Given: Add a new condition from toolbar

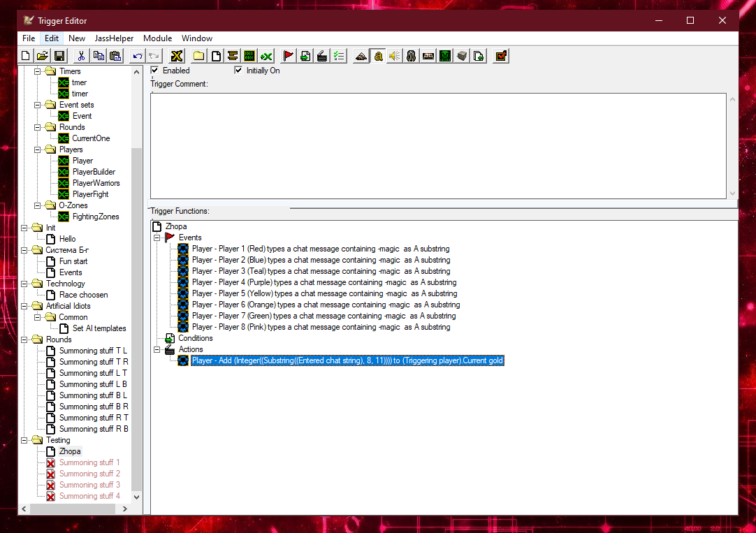Looking at the screenshot, I should click(x=305, y=56).
